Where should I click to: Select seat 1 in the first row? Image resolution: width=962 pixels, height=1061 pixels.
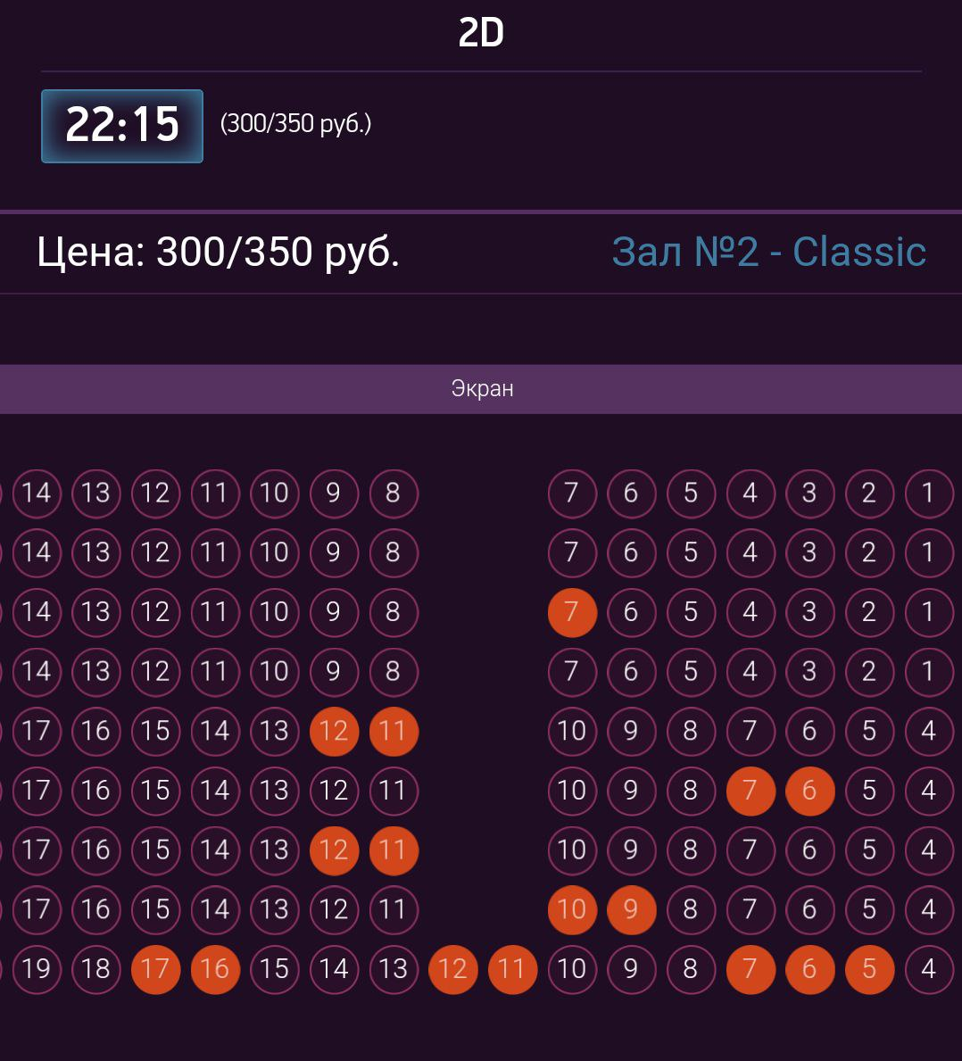coord(929,493)
